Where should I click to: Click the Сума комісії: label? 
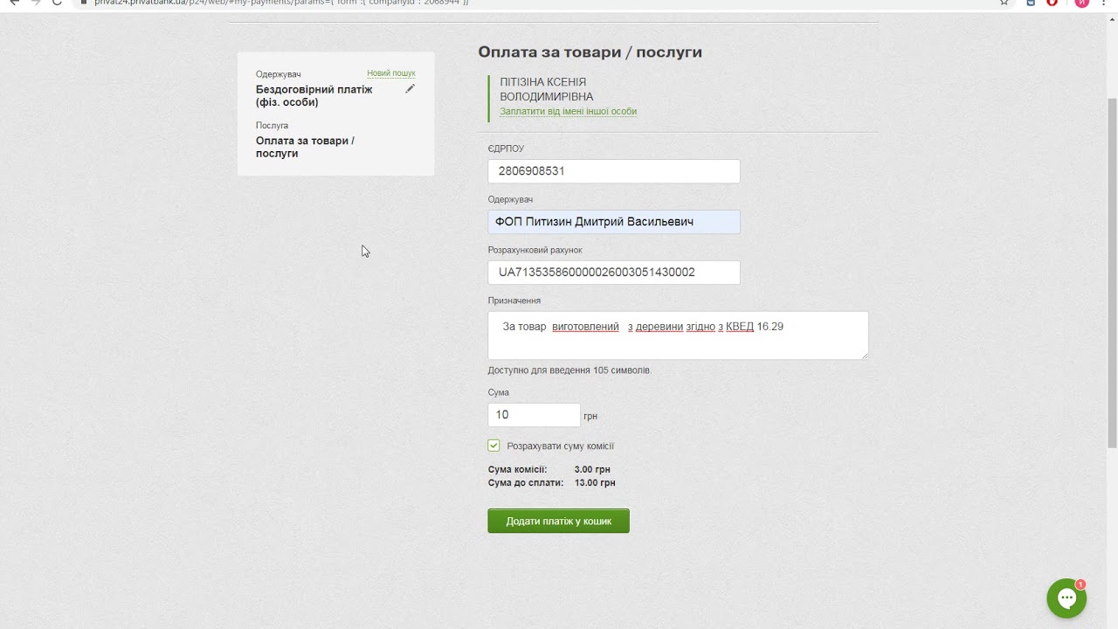point(517,470)
